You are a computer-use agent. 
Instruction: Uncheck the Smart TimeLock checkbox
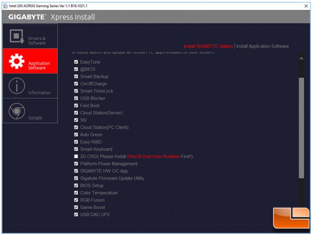[x=76, y=91]
